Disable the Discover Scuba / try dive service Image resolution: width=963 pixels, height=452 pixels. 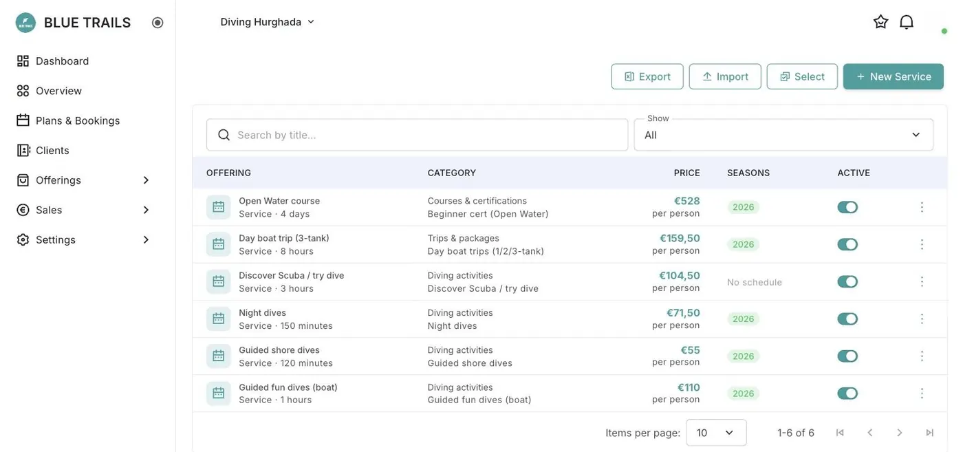pos(847,281)
